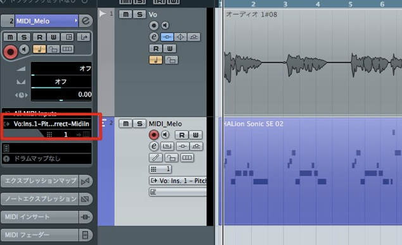
Task: Adjust track delay value 0.00
Action: 61,95
